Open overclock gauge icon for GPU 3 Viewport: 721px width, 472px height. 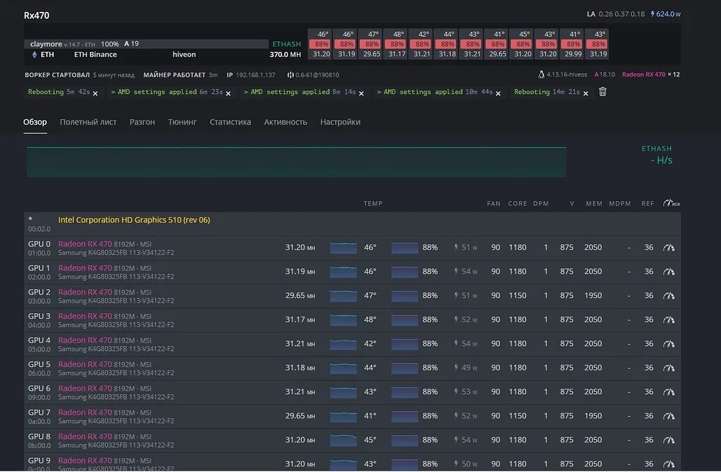click(x=669, y=320)
